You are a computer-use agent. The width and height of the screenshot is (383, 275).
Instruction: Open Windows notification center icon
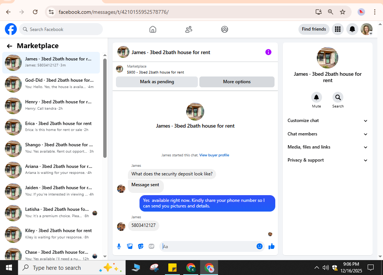tap(371, 268)
